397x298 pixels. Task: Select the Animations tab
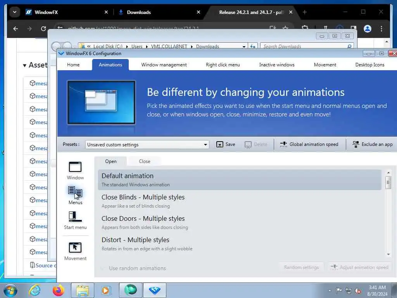(x=110, y=65)
